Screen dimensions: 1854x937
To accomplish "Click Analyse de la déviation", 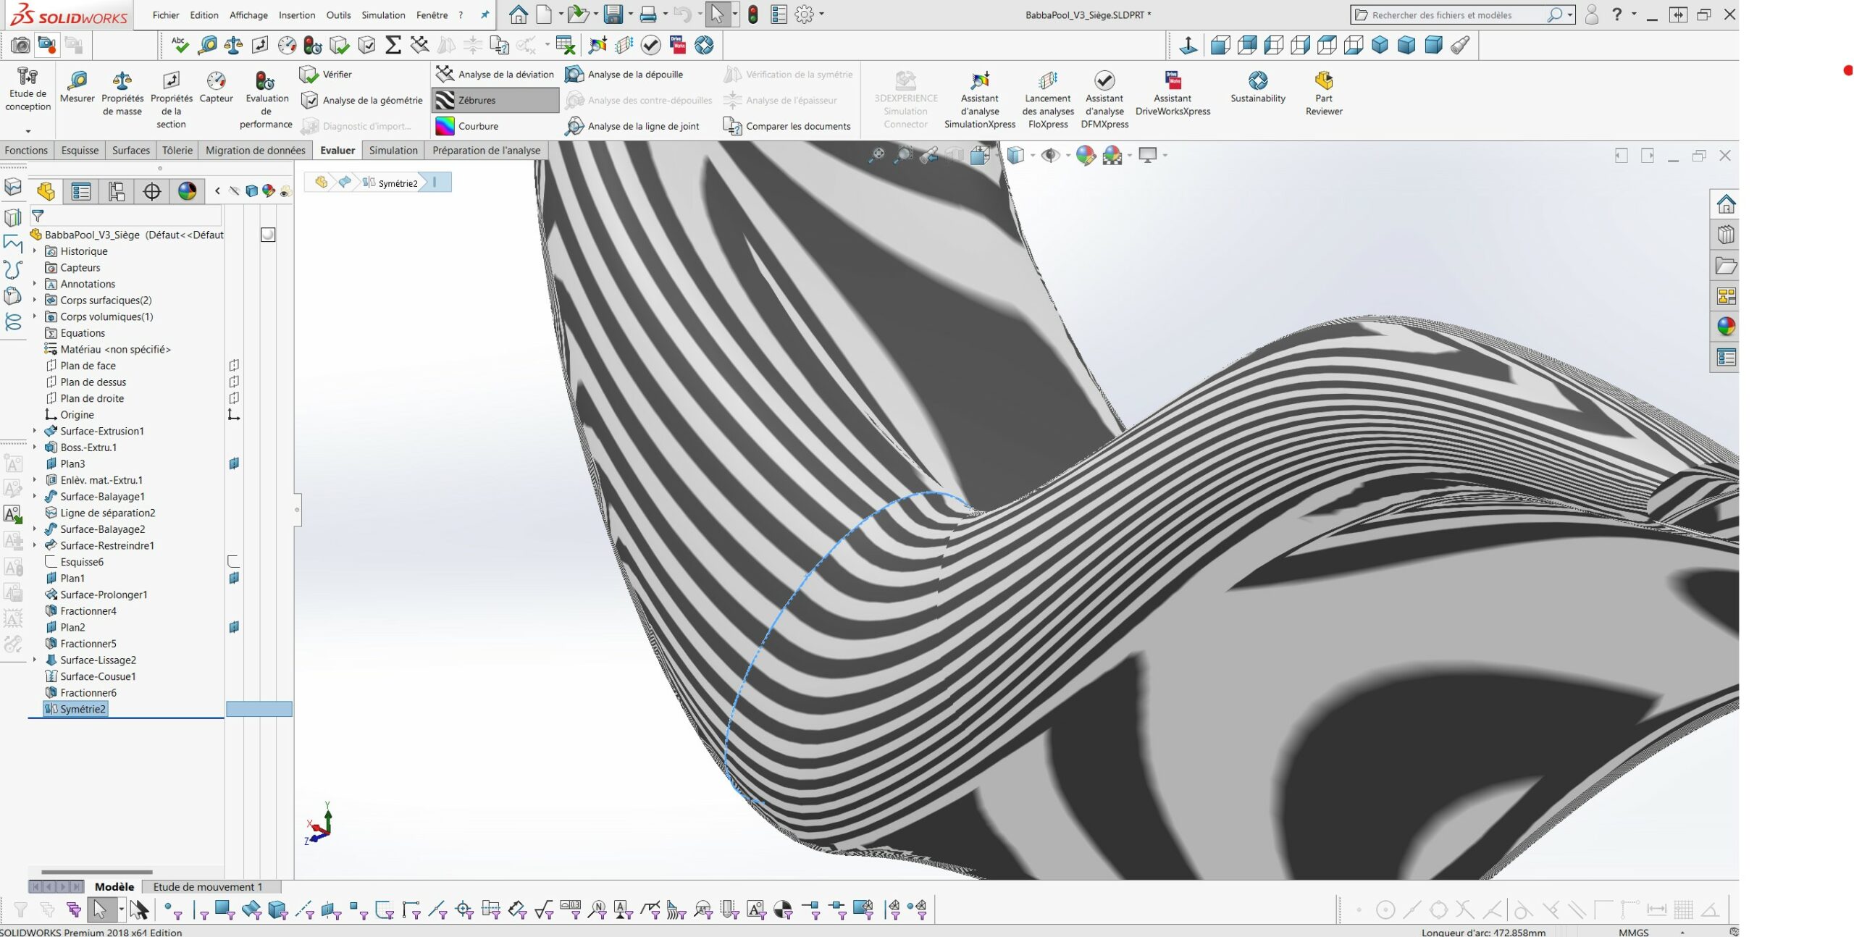I will [495, 74].
